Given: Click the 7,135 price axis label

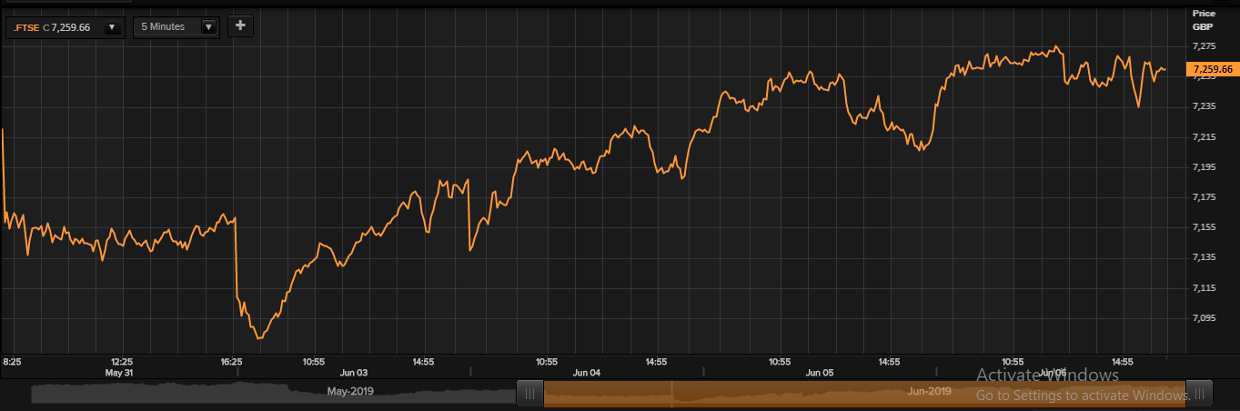Looking at the screenshot, I should (1204, 257).
